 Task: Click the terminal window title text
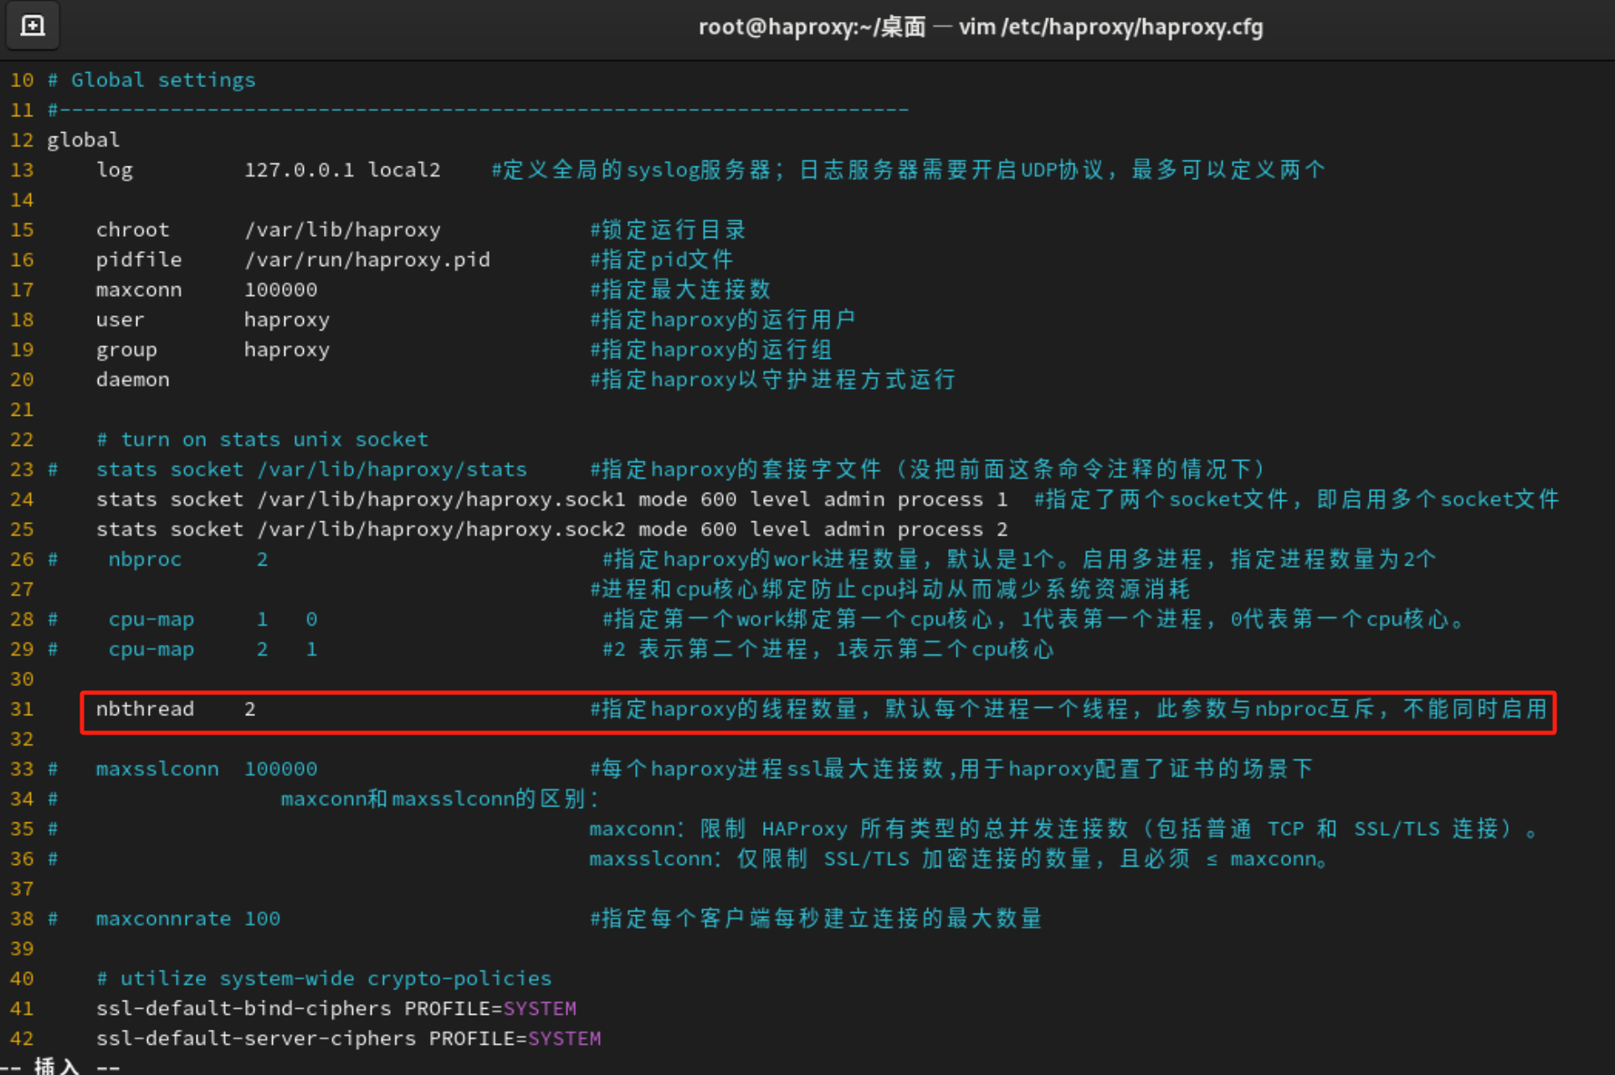981,27
